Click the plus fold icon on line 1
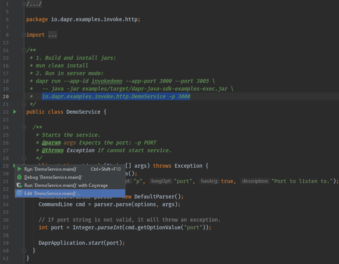The height and width of the screenshot is (264, 339). [24, 3]
